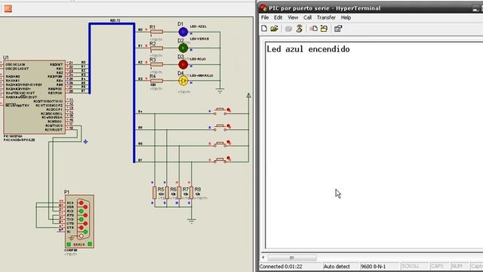Select the U1 PIC microcontroller chip
483x272 pixels.
pos(35,97)
